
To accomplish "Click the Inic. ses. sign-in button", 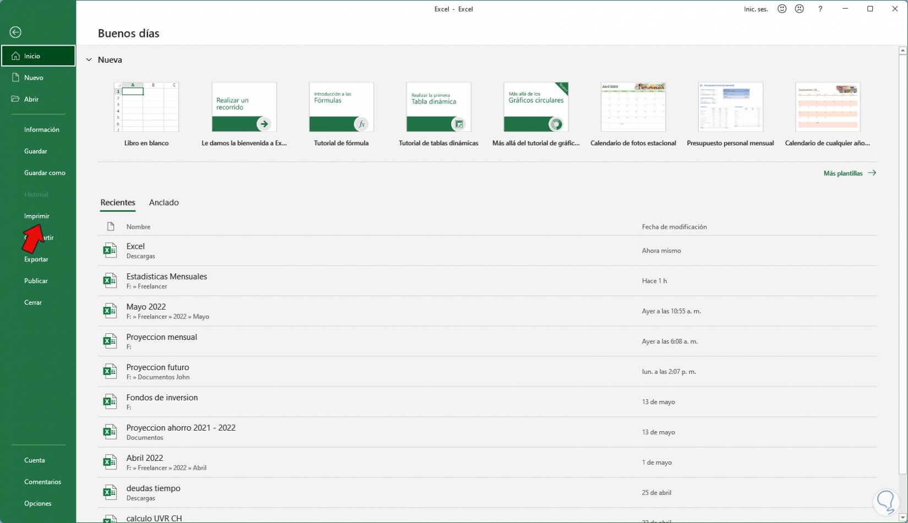I will tap(756, 9).
